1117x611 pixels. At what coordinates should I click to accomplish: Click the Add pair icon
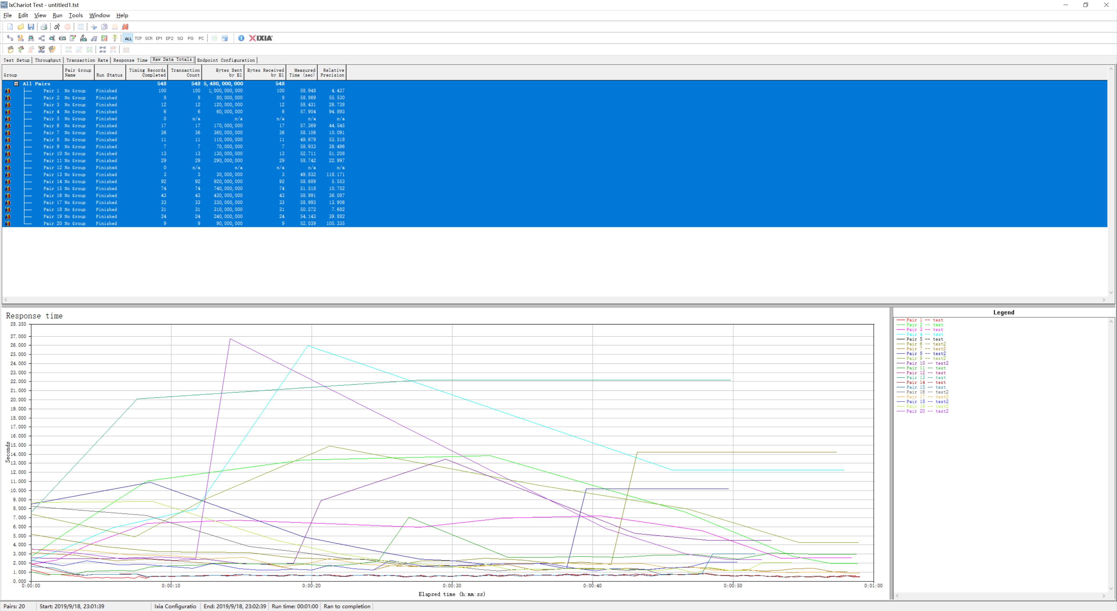point(10,38)
